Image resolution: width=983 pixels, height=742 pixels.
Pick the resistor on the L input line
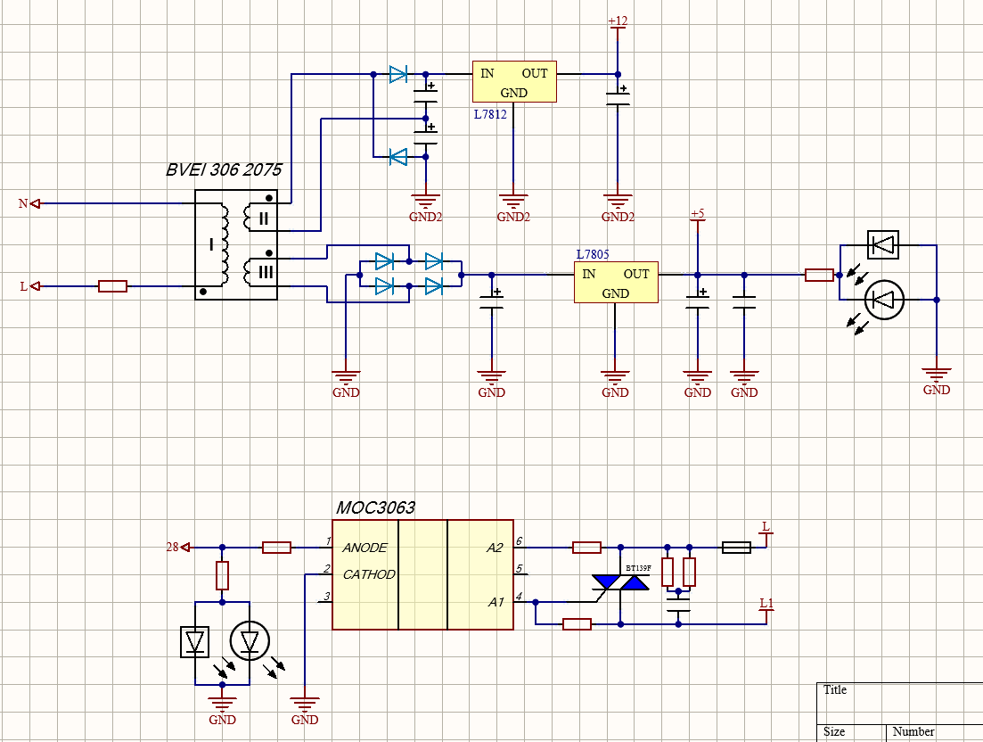pyautogui.click(x=112, y=286)
